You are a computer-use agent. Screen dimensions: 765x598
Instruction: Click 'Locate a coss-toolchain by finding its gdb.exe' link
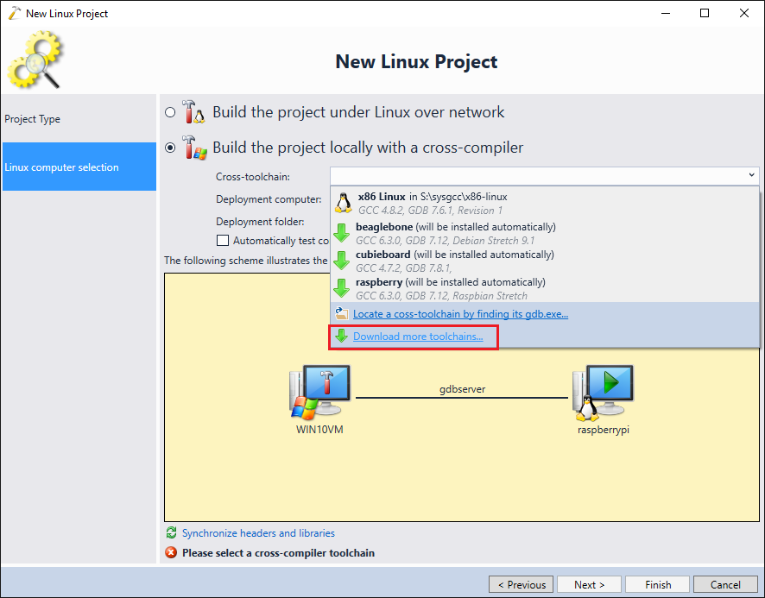460,314
